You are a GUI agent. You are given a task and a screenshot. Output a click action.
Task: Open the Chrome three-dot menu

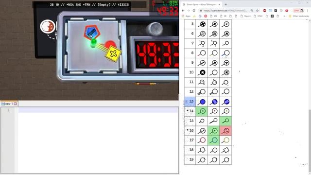(308, 11)
